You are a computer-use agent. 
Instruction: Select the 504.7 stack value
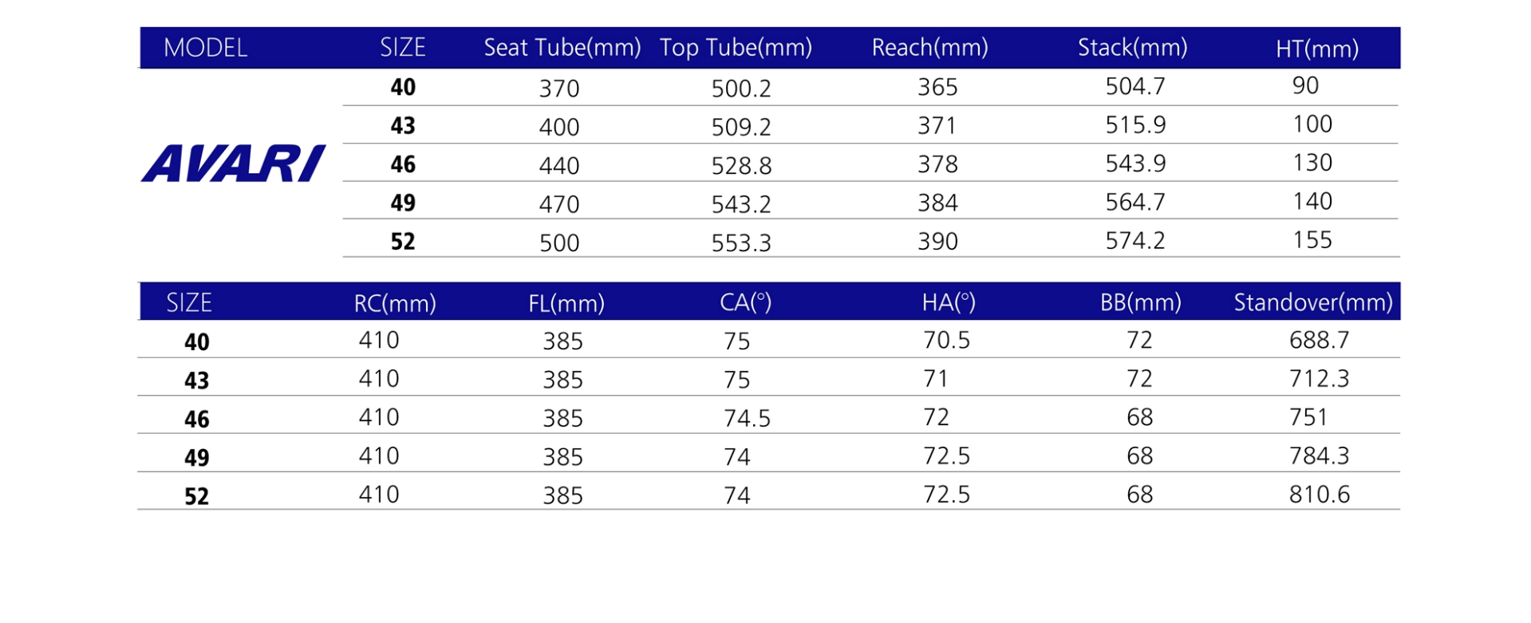click(x=1134, y=86)
